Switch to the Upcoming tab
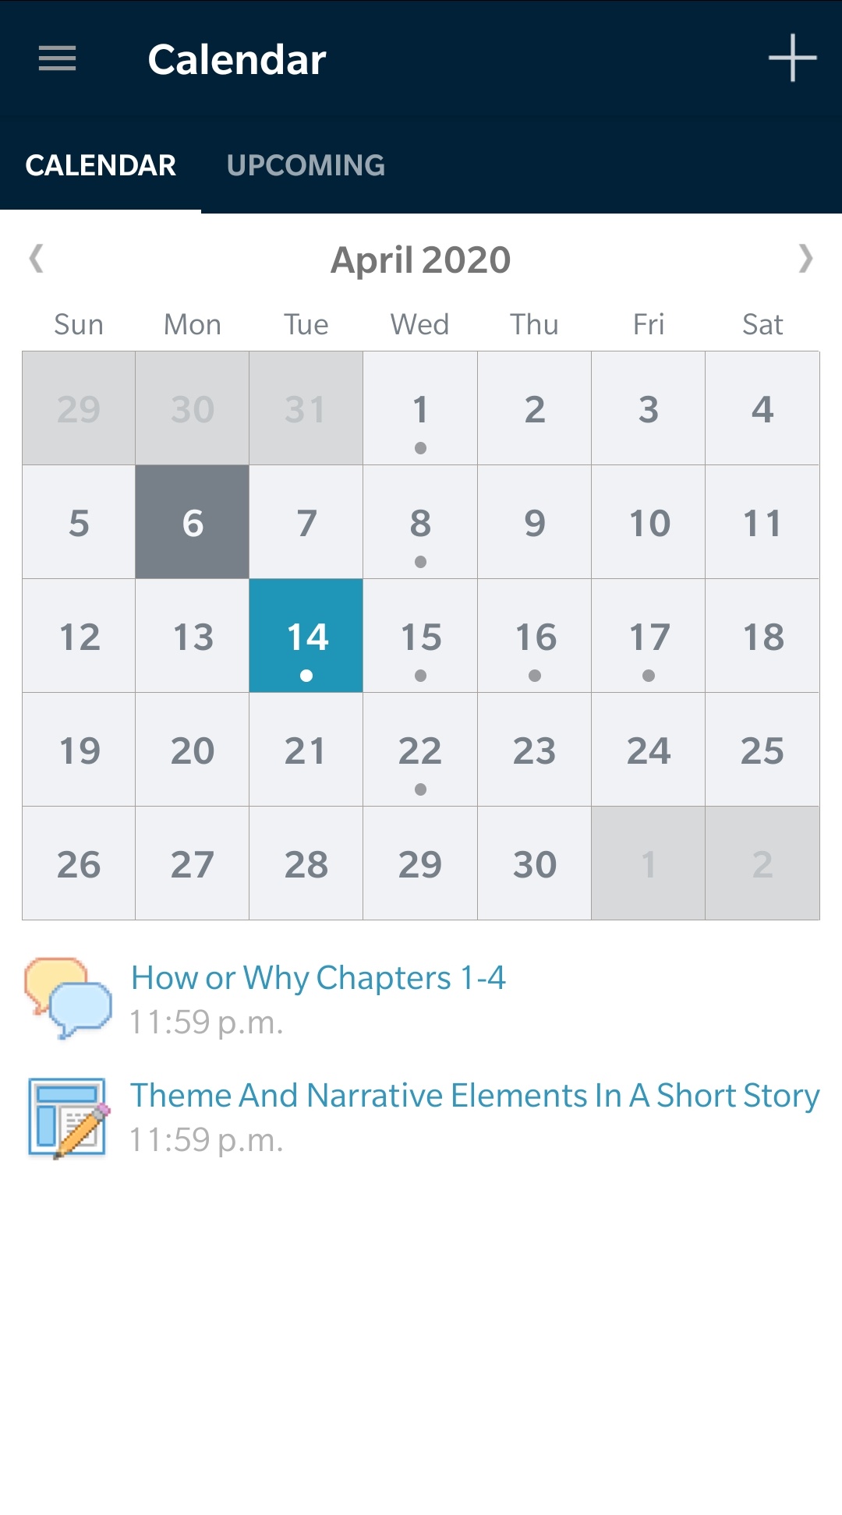This screenshot has width=842, height=1515. click(306, 165)
